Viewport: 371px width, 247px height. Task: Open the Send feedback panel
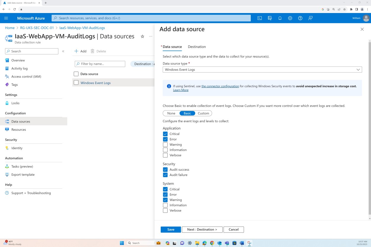(x=310, y=18)
